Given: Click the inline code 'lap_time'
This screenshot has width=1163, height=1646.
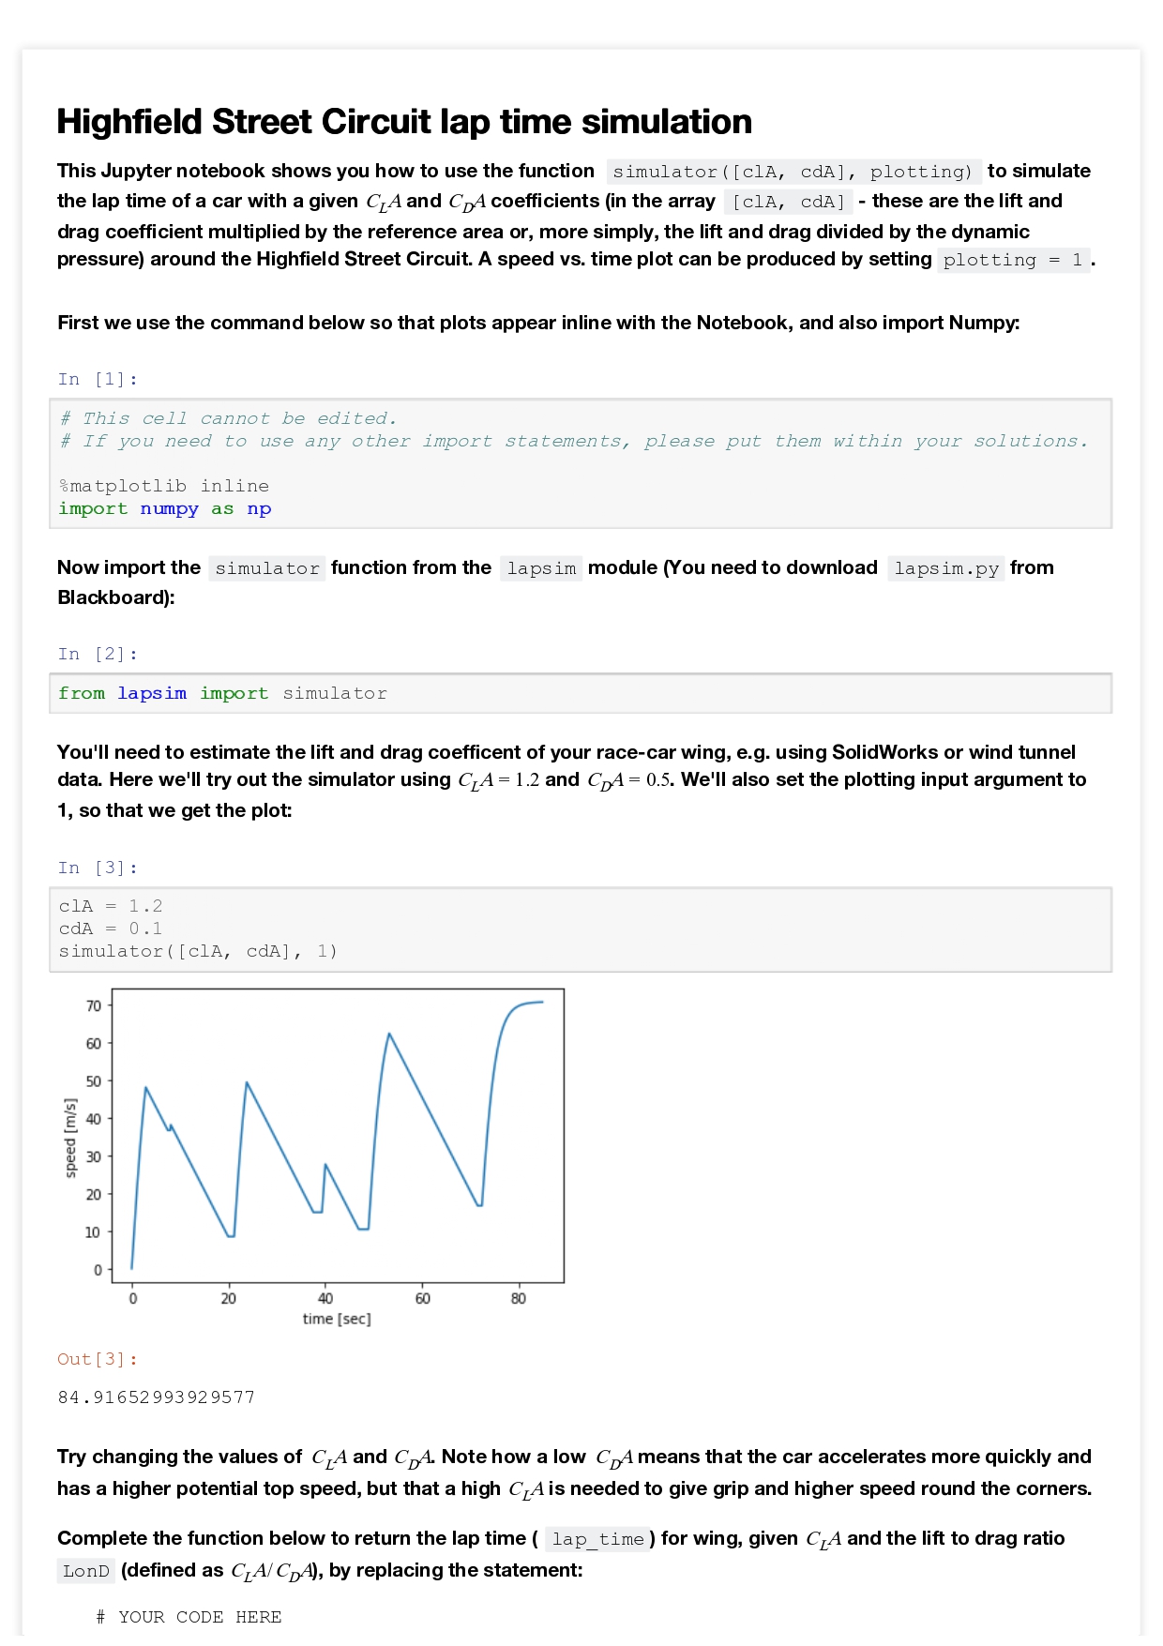Looking at the screenshot, I should pos(597,1539).
